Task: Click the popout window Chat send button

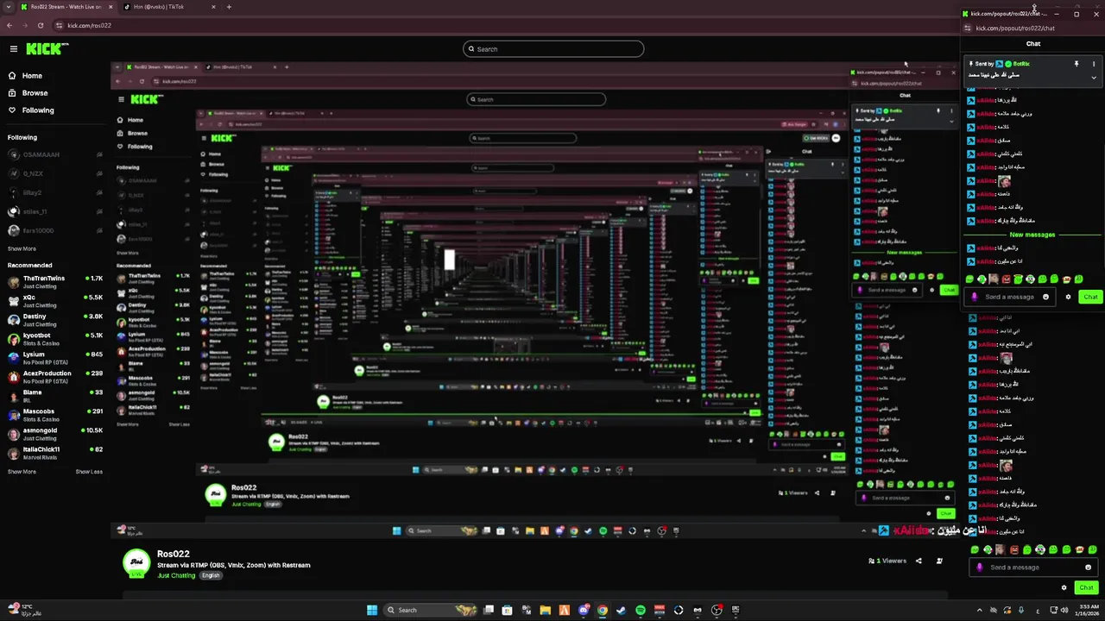Action: [1090, 297]
